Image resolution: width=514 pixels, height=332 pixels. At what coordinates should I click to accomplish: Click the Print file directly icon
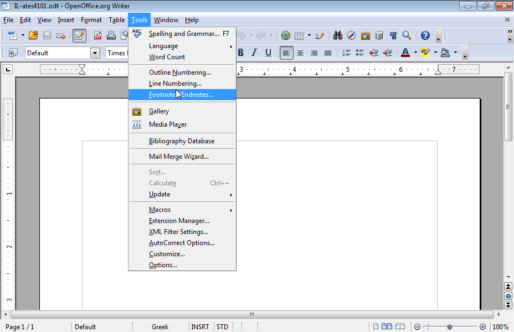click(x=111, y=35)
